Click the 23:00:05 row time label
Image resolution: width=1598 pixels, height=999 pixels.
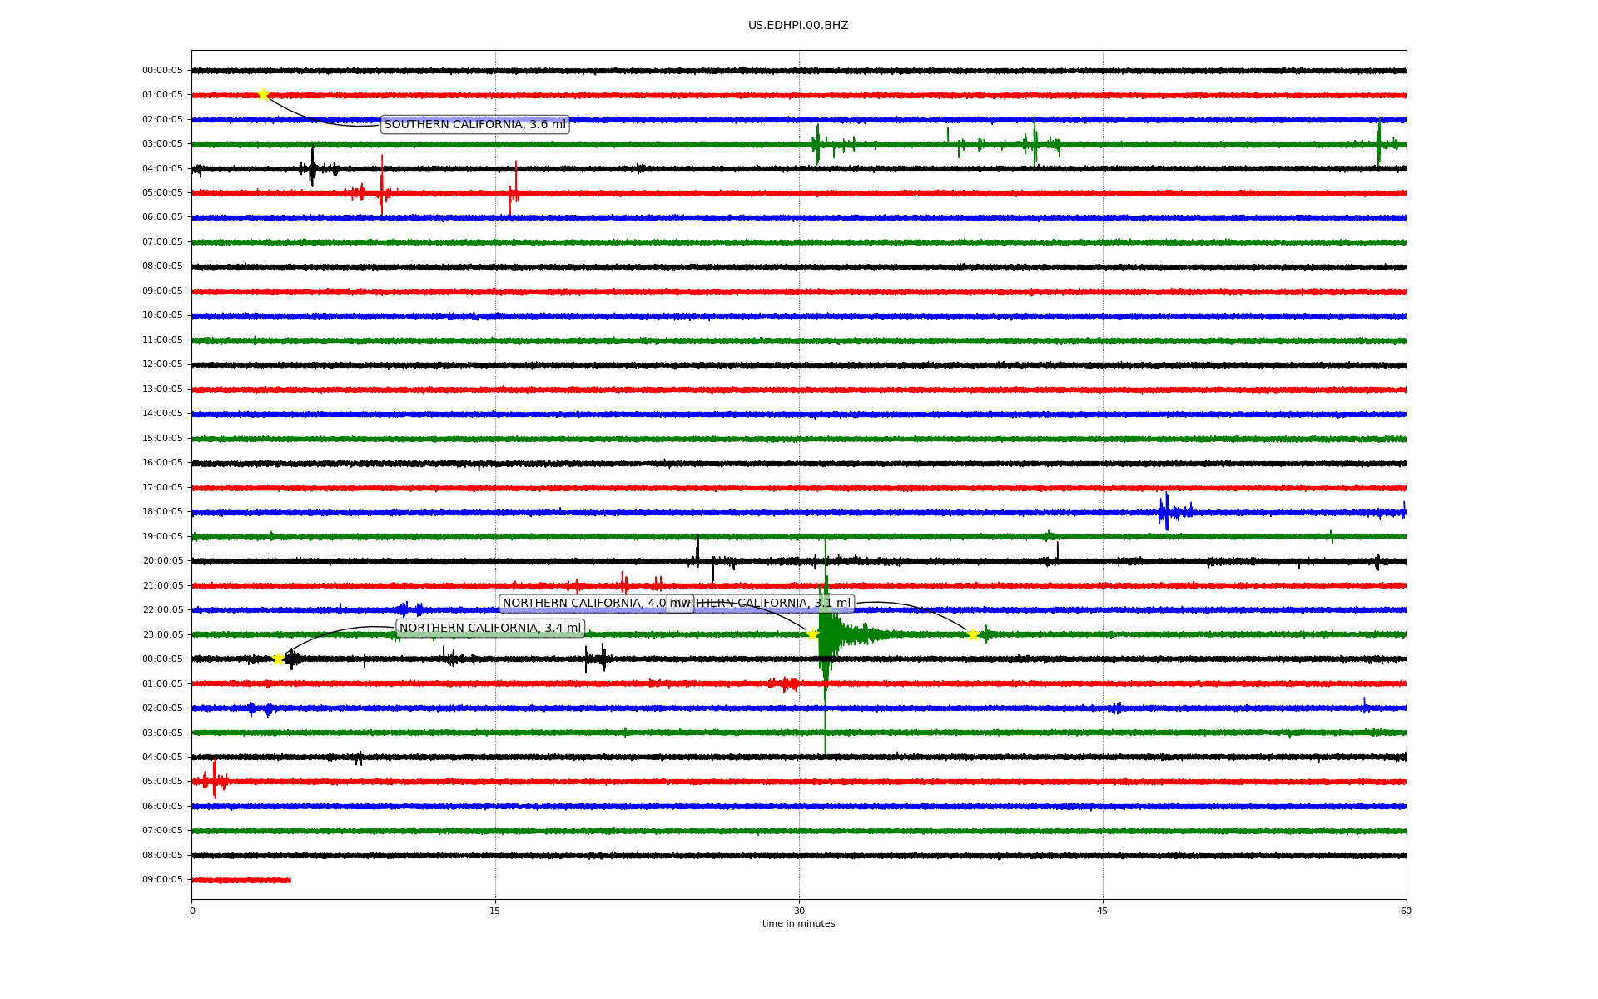(162, 635)
